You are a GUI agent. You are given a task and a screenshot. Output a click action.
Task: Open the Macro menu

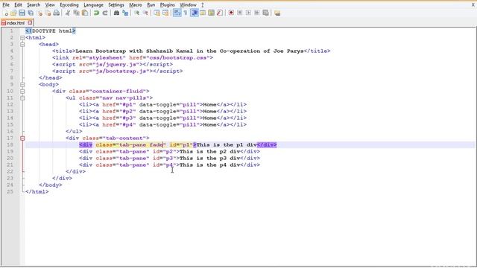(136, 5)
